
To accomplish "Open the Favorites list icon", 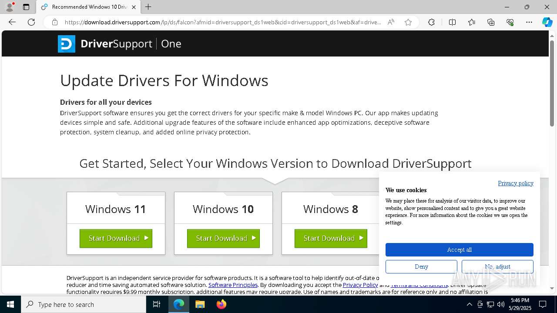I will pyautogui.click(x=472, y=22).
